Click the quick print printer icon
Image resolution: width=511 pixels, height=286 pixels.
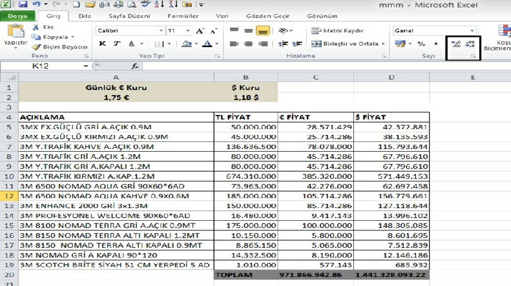[x=118, y=5]
